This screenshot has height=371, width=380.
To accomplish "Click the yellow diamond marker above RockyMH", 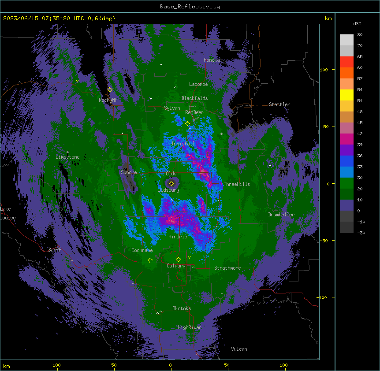I will coord(110,90).
